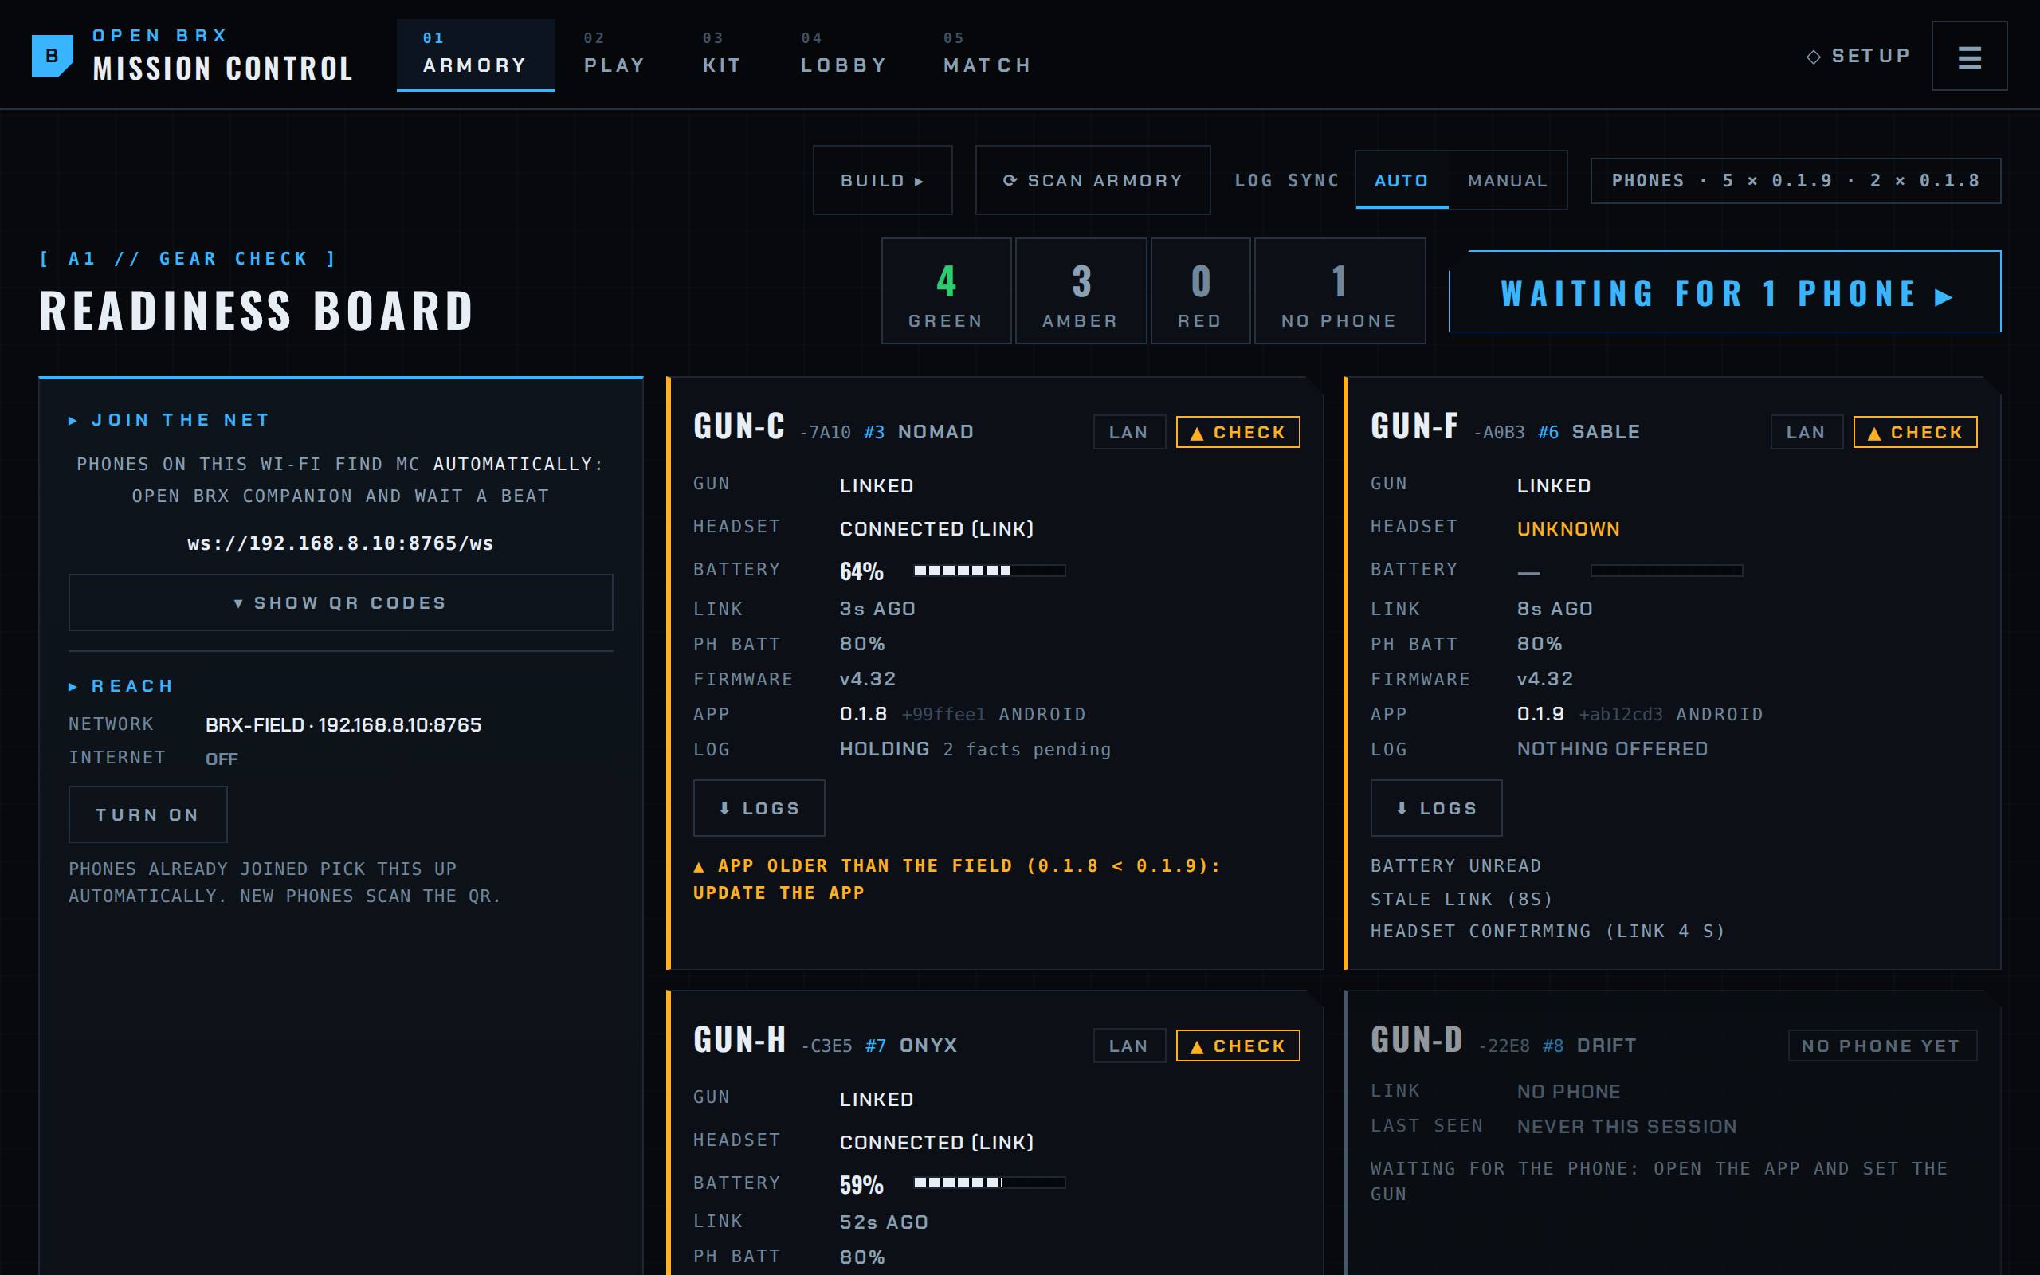Click GUN-H CHECK warning badge
This screenshot has height=1275, width=2040.
tap(1238, 1045)
